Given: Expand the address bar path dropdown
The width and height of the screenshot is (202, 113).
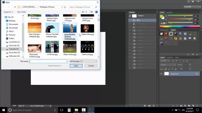Looking at the screenshot, I should pos(62,7).
